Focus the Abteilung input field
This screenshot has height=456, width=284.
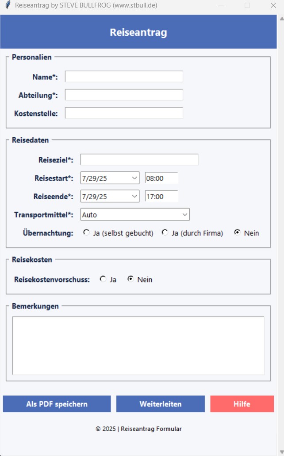point(123,94)
